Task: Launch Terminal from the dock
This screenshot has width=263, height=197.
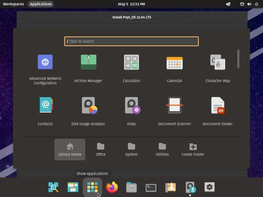Action: 151,188
